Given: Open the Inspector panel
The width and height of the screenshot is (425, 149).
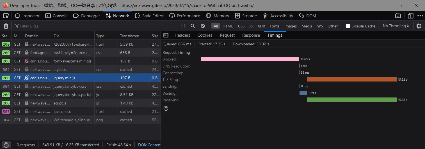Looking at the screenshot, I should [x=27, y=16].
